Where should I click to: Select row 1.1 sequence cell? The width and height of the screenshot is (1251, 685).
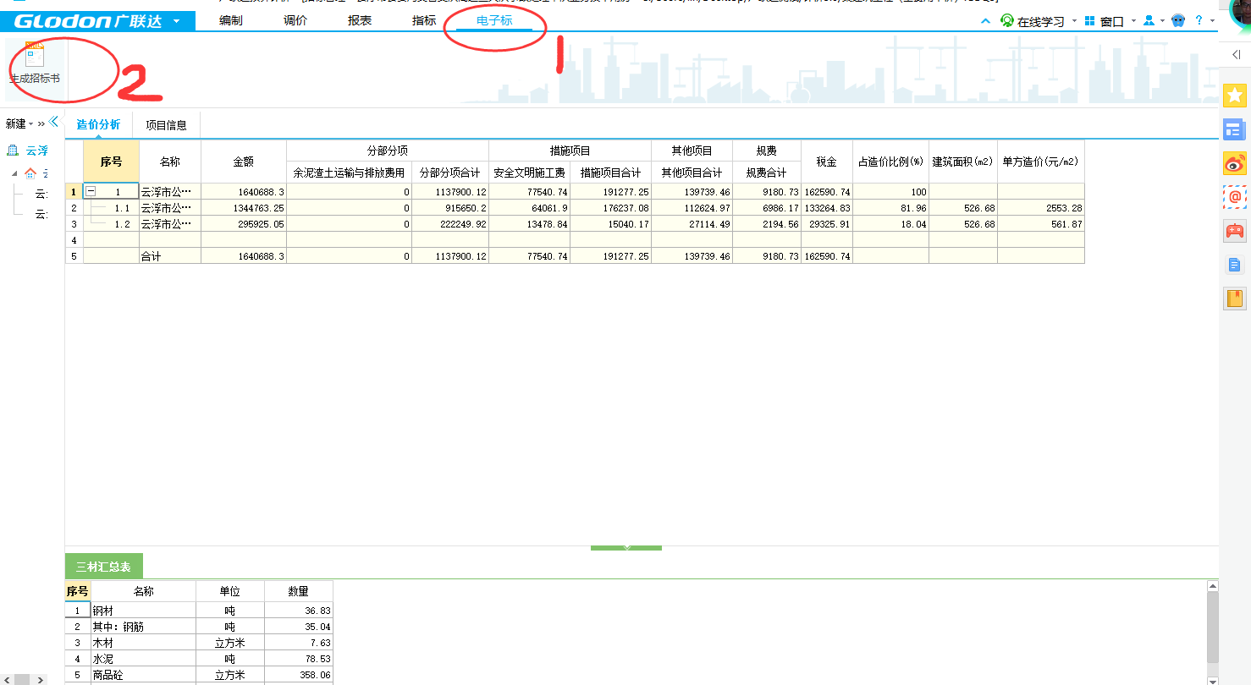point(111,208)
